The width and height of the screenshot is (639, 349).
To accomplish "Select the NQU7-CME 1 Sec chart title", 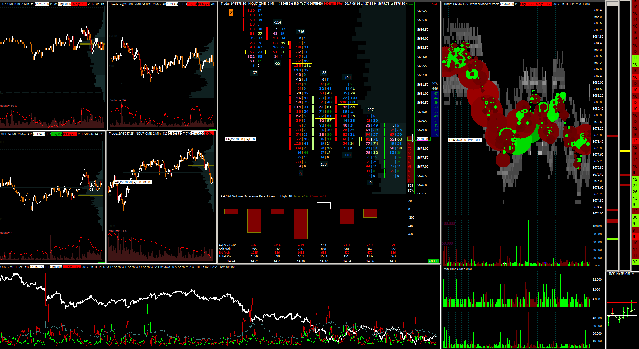I will 11,267.
